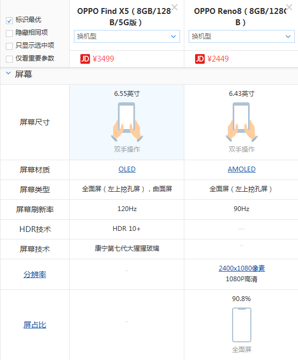Collapse the 屏幕 section chevron
This screenshot has width=298, height=360.
(x=8, y=73)
